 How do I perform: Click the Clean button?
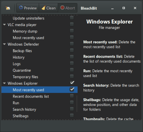click(49, 8)
